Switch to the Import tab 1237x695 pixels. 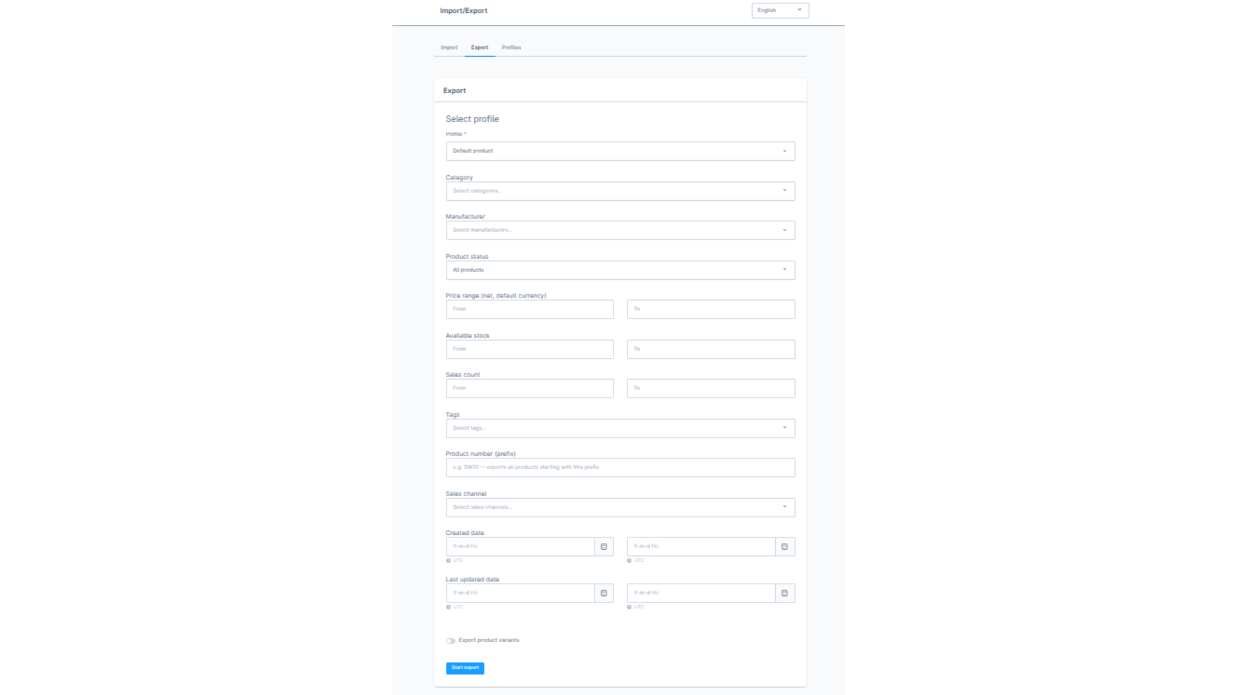point(449,48)
